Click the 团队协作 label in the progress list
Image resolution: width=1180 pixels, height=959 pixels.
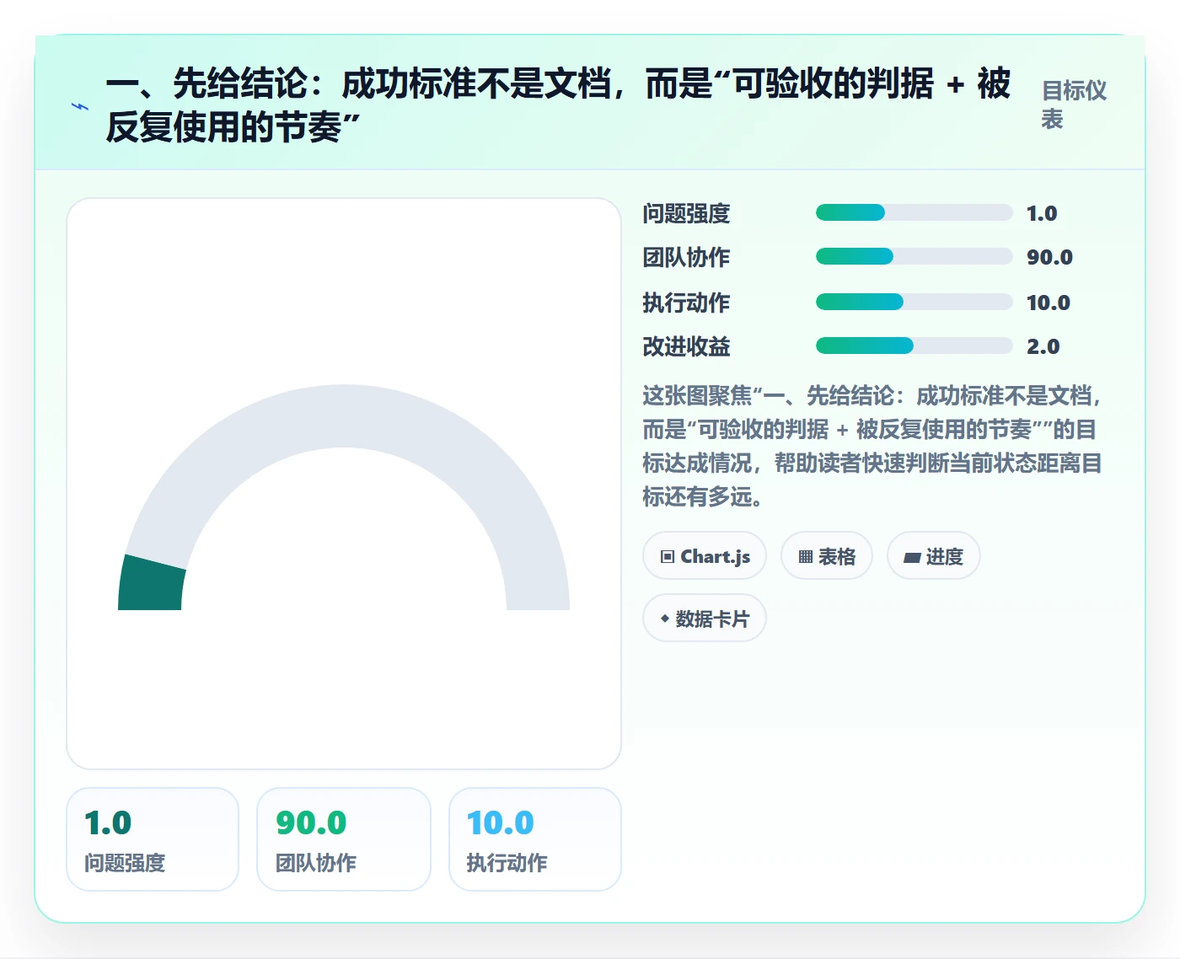point(686,257)
